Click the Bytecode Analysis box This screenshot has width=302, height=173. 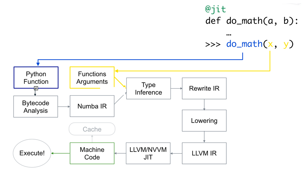pos(36,107)
